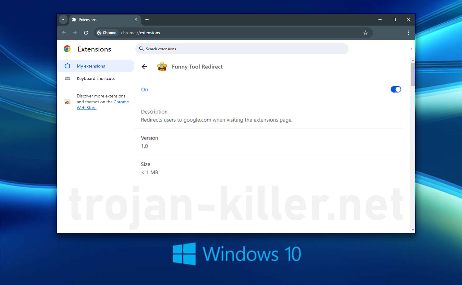Image resolution: width=462 pixels, height=285 pixels.
Task: Click the Keyboard shortcuts keyboard icon
Action: click(x=67, y=78)
